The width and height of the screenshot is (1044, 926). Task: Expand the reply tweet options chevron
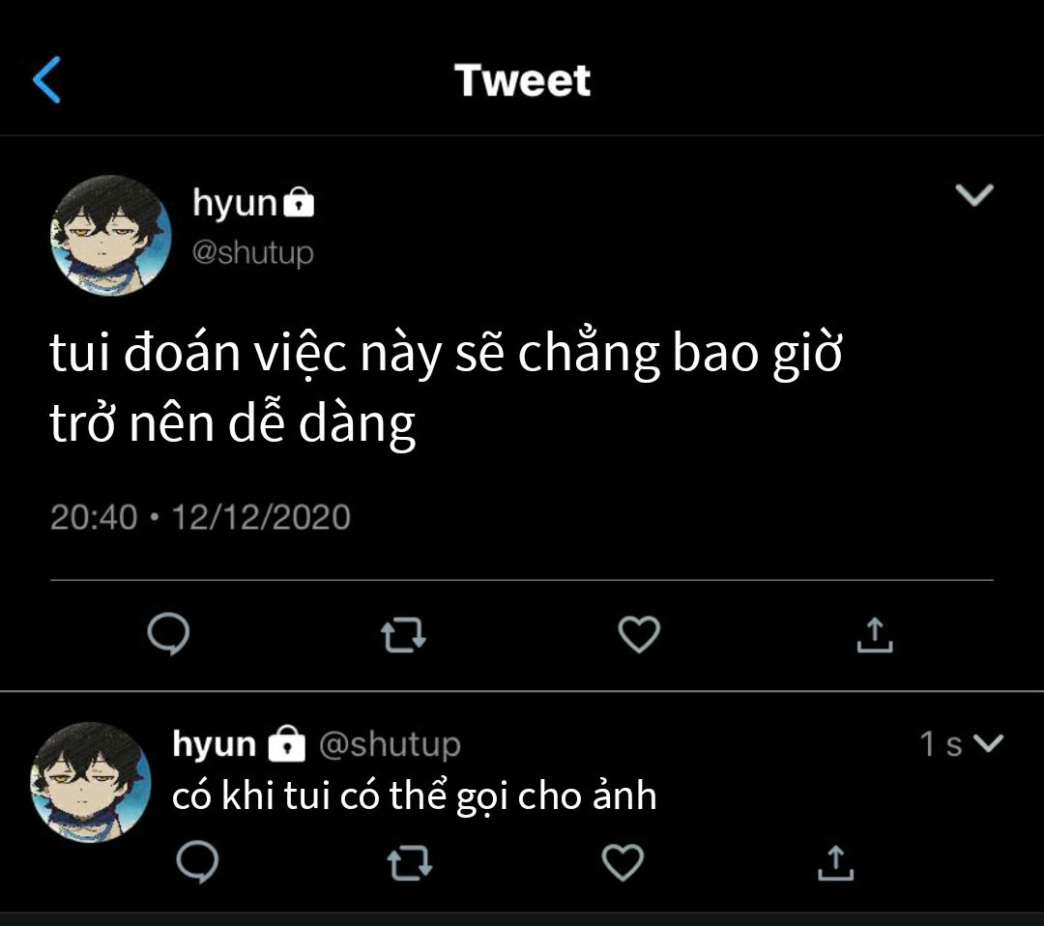988,743
